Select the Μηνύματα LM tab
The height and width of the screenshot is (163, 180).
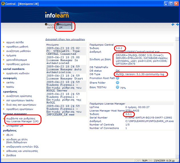coord(64,26)
